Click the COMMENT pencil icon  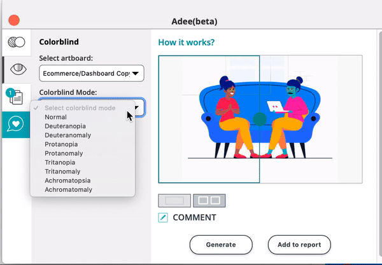tap(163, 217)
